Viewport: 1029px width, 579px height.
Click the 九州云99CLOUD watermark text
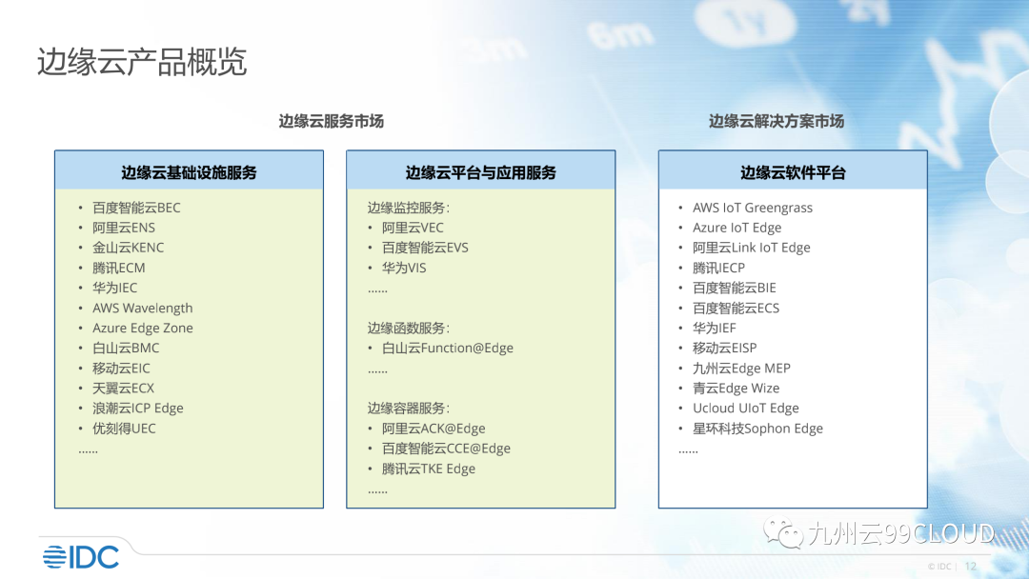tap(900, 534)
